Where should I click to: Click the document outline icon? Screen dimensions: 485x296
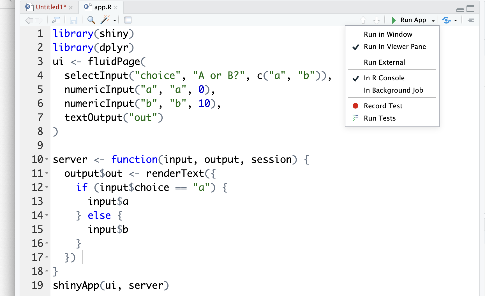coord(470,20)
